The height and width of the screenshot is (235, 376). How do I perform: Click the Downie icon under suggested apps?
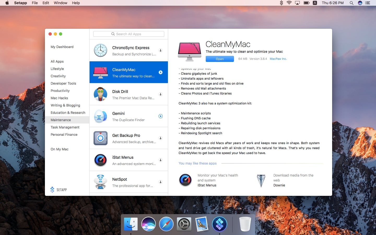261,180
